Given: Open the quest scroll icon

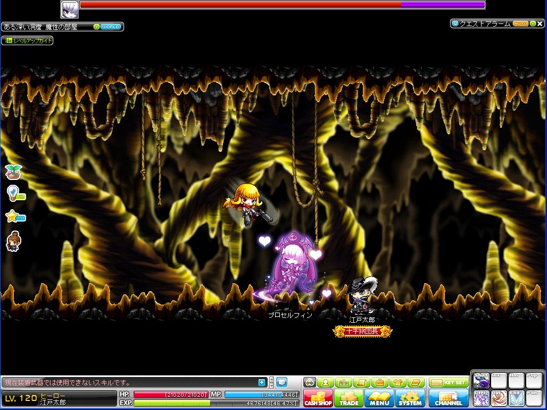Looking at the screenshot, I should tap(362, 382).
